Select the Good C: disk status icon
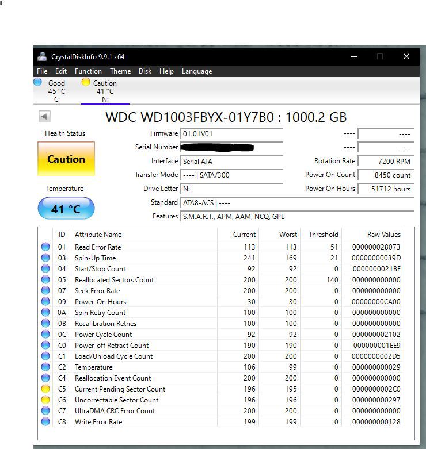Image resolution: width=426 pixels, height=449 pixels. 37,82
